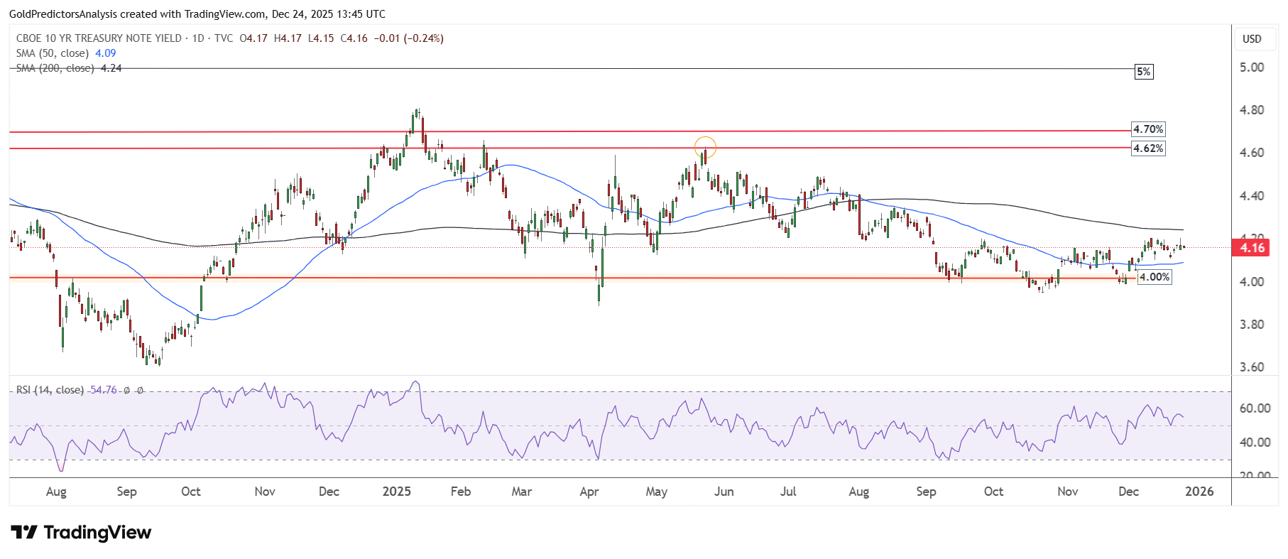
Task: Click the SMA (50, close) indicator label
Action: [53, 53]
